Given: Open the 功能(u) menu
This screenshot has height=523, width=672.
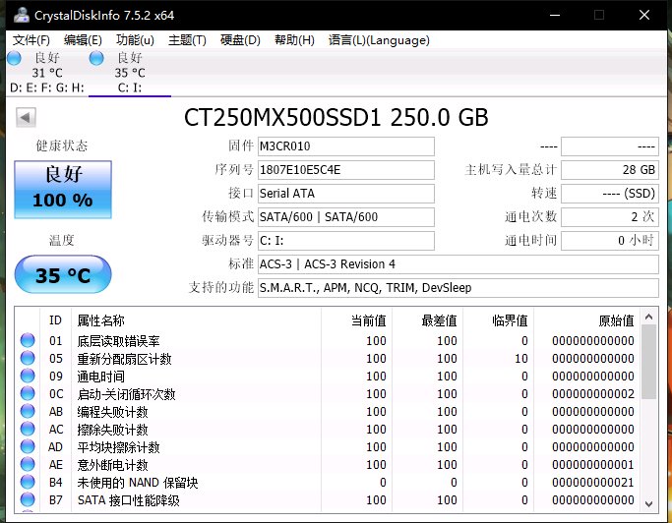Looking at the screenshot, I should tap(135, 40).
